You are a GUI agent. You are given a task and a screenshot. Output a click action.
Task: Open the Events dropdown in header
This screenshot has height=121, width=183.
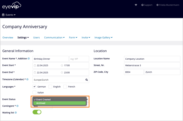(9, 15)
